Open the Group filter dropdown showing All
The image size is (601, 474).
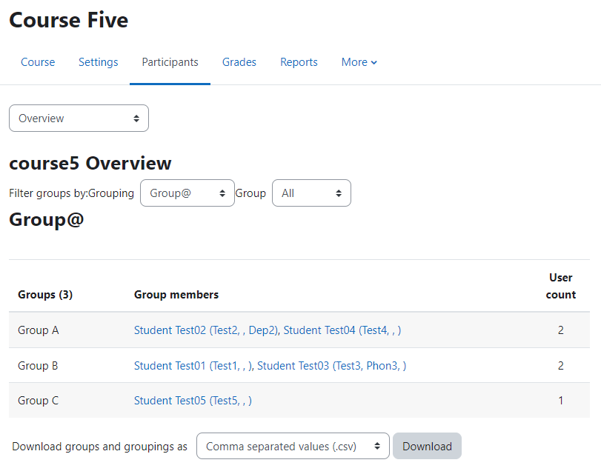[311, 193]
